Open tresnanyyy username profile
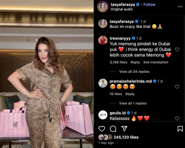The height and width of the screenshot is (148, 185). click(x=120, y=38)
